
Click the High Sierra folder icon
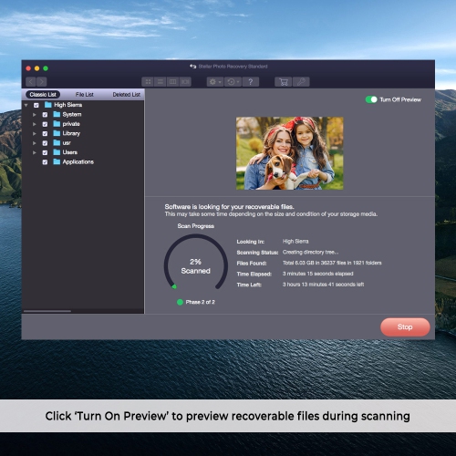pos(48,105)
